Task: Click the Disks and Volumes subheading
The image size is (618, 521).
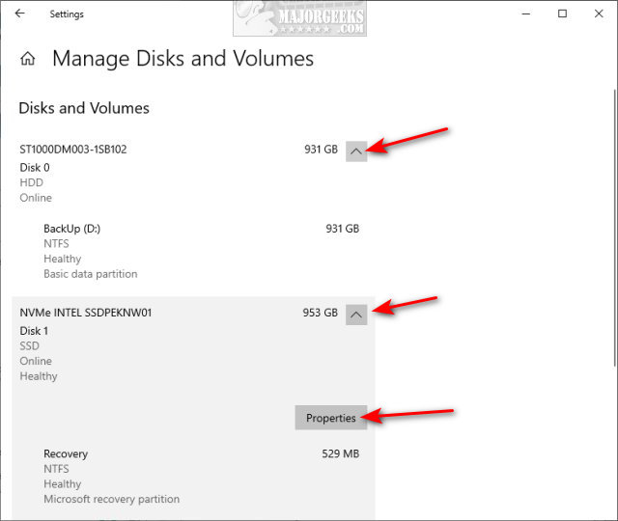Action: pos(84,108)
